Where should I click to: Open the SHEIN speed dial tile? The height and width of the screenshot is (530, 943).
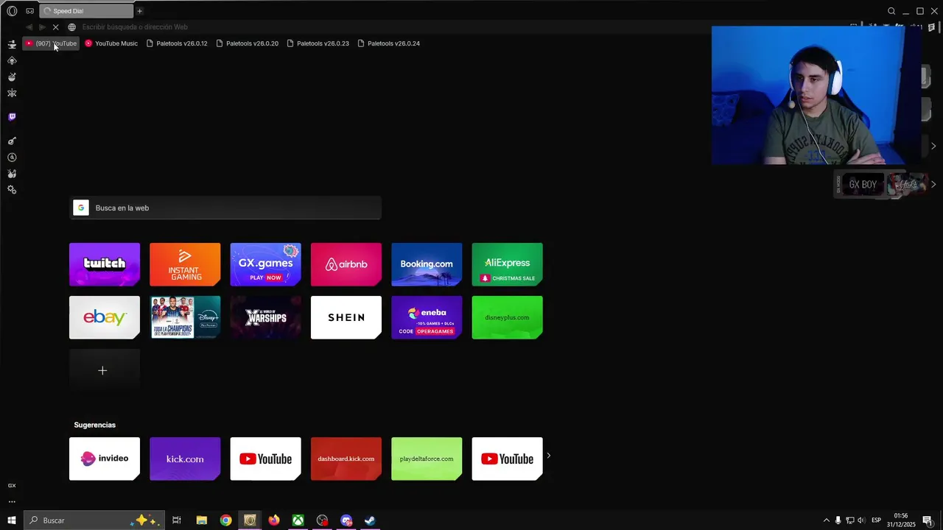pos(346,317)
